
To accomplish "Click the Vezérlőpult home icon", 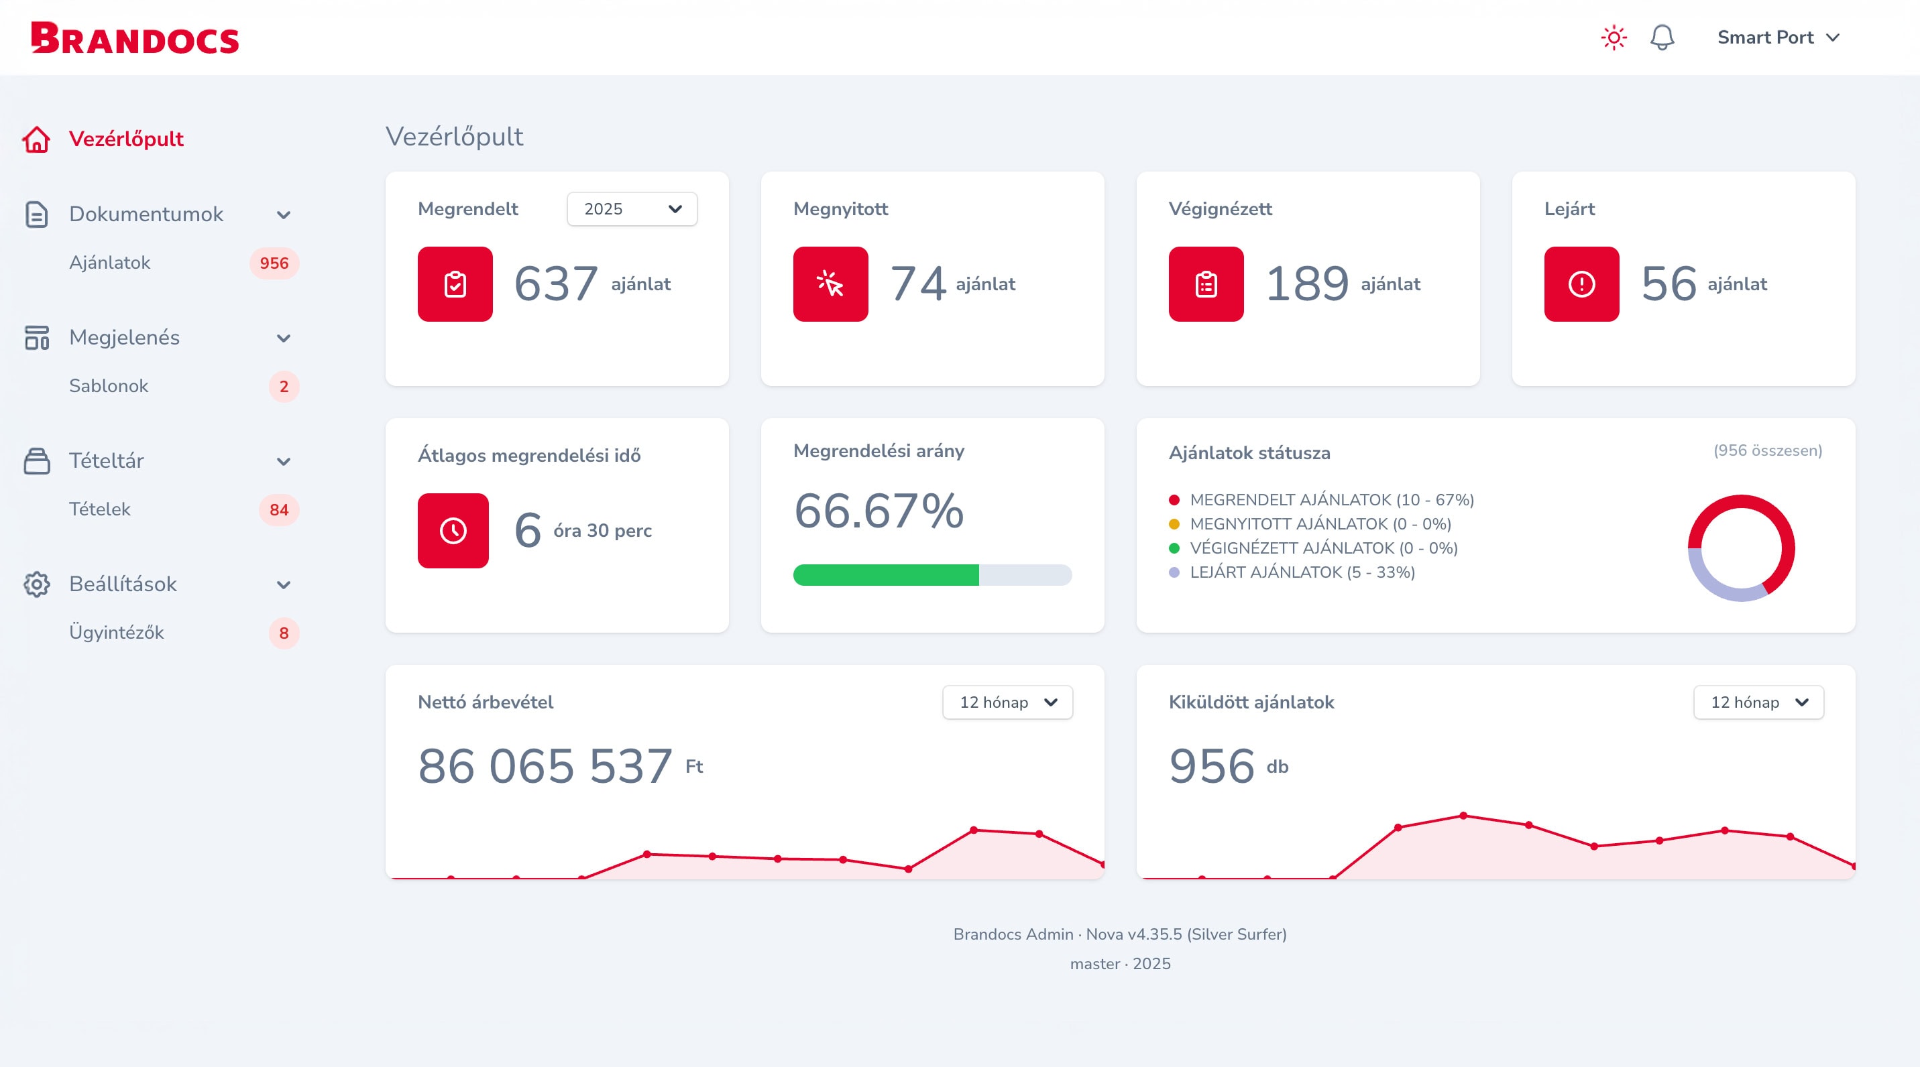I will tap(36, 139).
